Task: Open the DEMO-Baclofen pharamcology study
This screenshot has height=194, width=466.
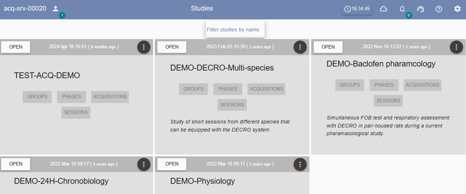Action: pos(328,47)
